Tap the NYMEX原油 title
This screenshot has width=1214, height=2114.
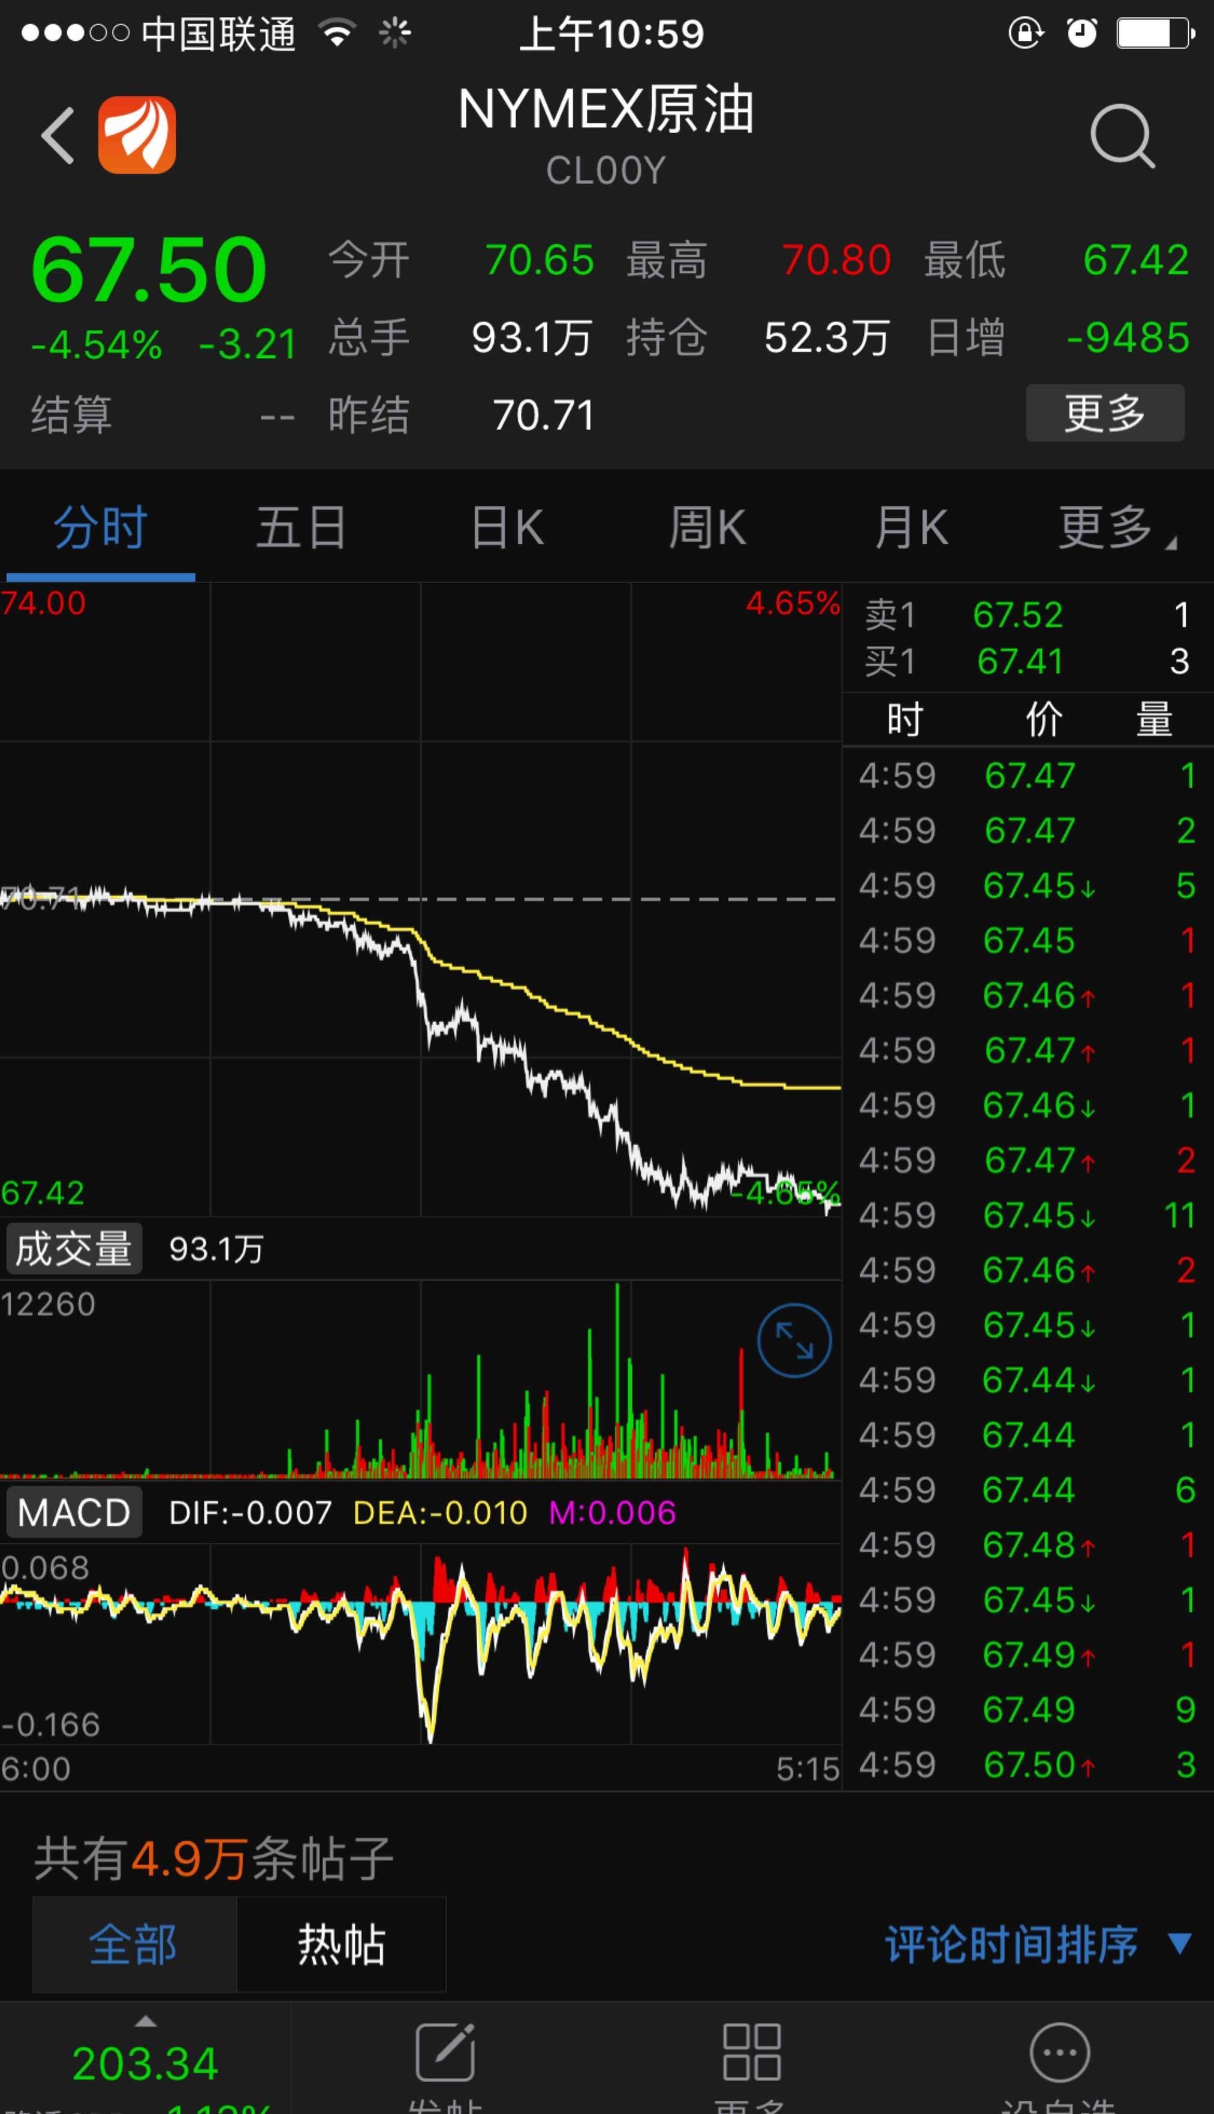point(606,109)
